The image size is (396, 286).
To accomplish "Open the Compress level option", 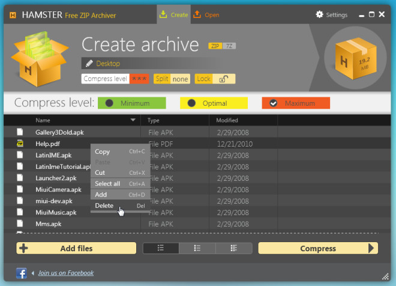I will [115, 79].
